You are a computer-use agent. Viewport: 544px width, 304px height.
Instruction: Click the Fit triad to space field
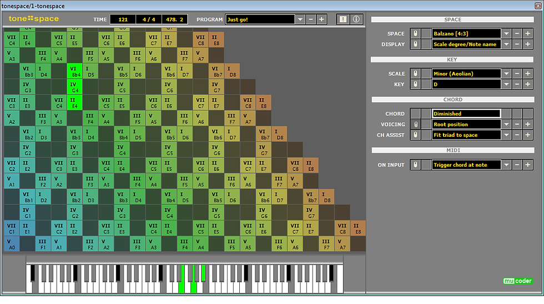pyautogui.click(x=466, y=135)
